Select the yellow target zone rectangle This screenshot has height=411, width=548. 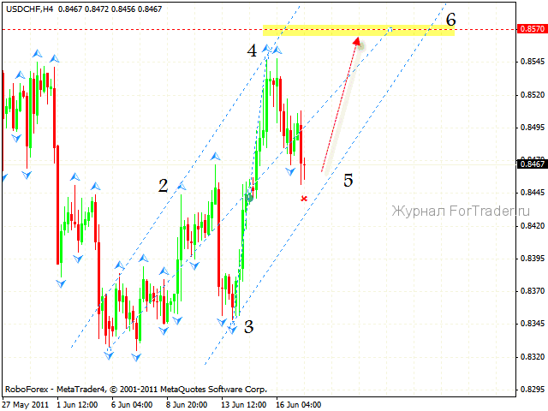pyautogui.click(x=359, y=31)
